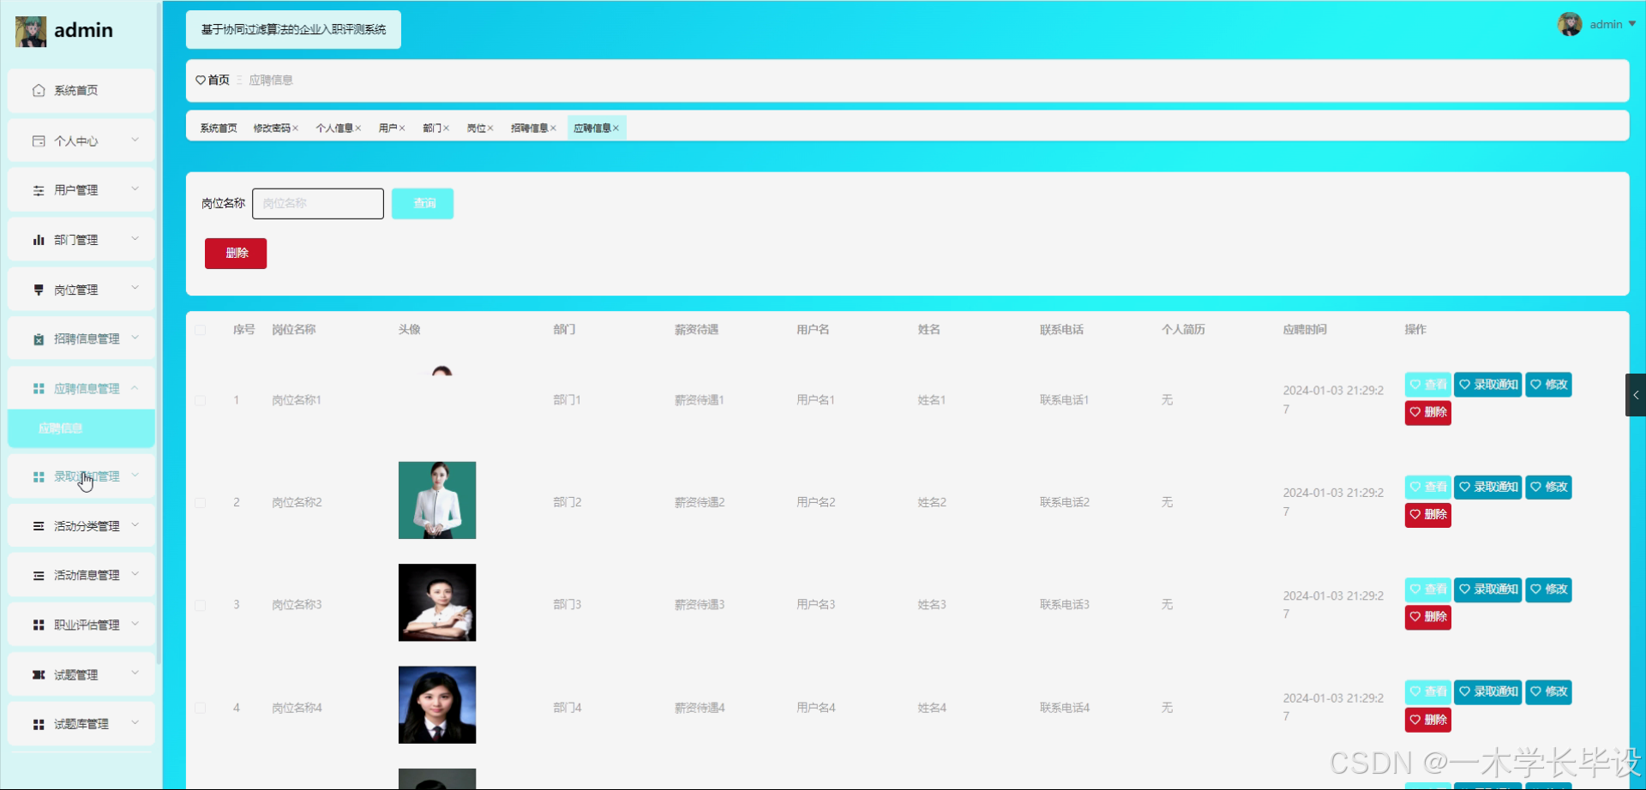Viewport: 1646px width, 790px height.
Task: Click inside the 岗位名称 search input
Action: click(x=317, y=203)
